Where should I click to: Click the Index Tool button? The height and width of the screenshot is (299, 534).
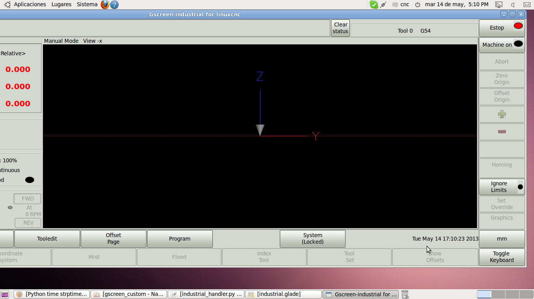click(x=264, y=257)
